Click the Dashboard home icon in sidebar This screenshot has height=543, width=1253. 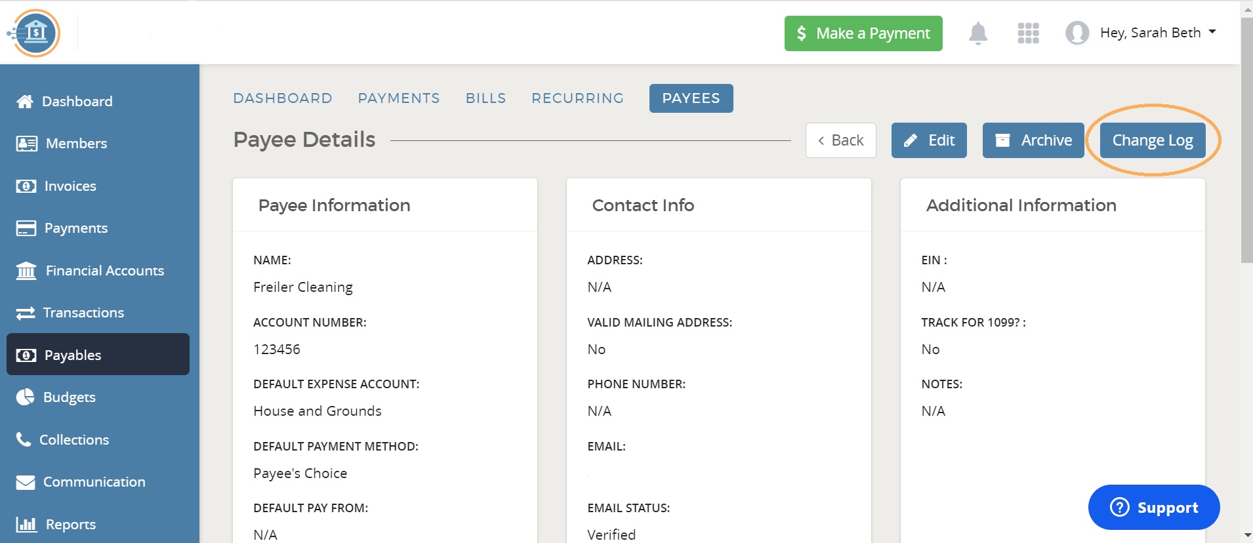coord(25,101)
